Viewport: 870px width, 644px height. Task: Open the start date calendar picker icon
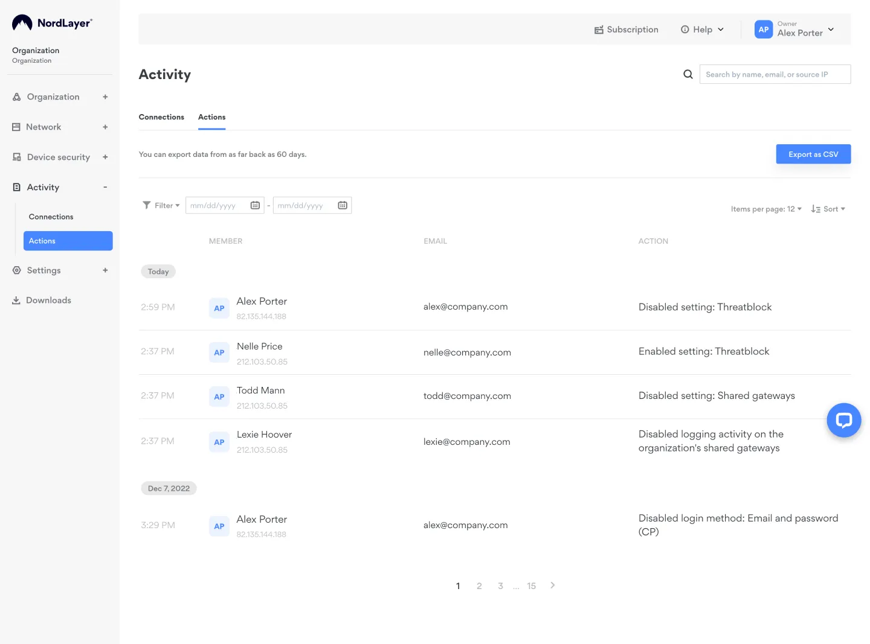tap(255, 205)
